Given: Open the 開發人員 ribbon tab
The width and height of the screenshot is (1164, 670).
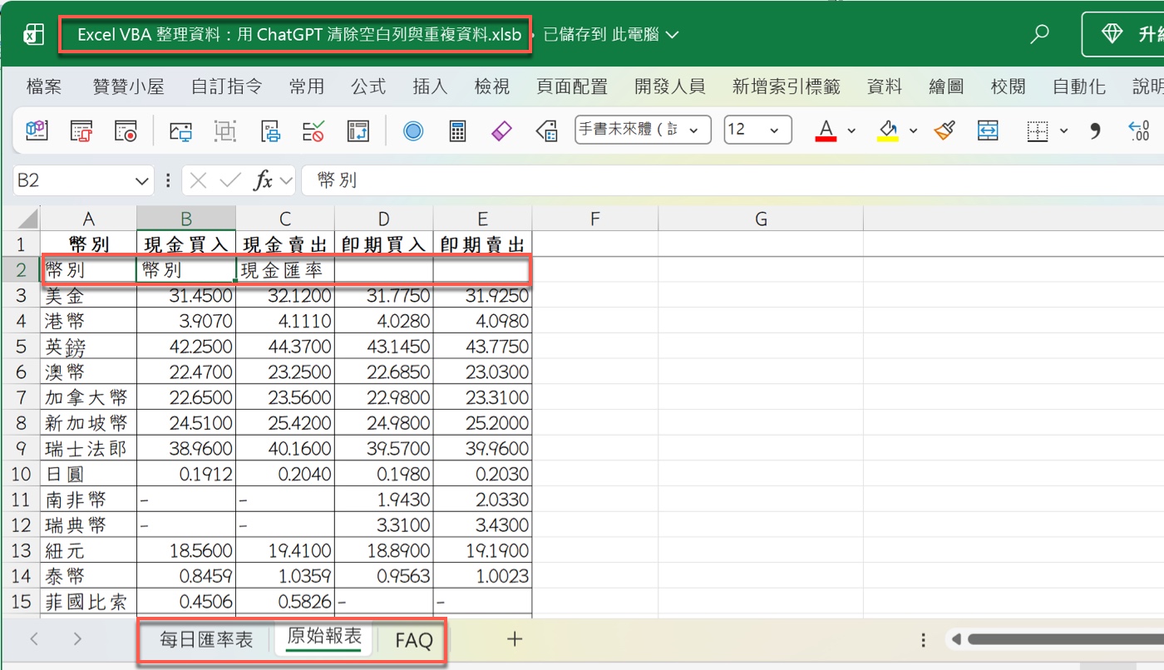Looking at the screenshot, I should (x=669, y=86).
